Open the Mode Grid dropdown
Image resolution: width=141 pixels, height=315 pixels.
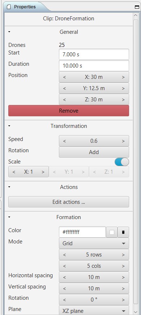tap(94, 243)
